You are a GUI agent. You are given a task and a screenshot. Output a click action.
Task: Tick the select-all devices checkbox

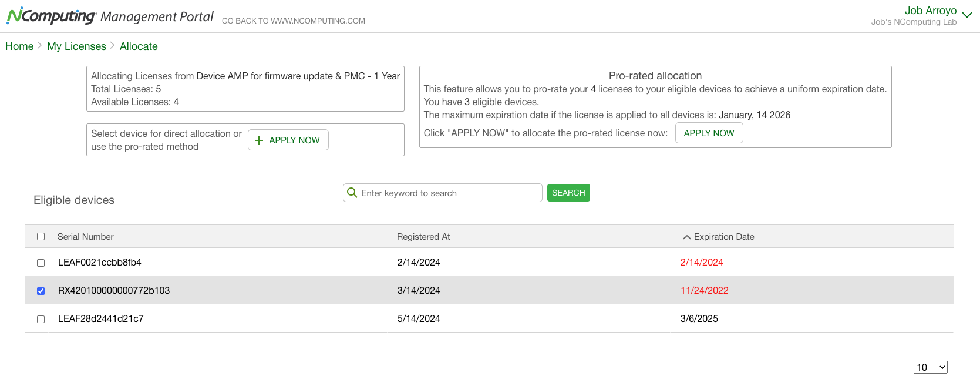(x=41, y=237)
